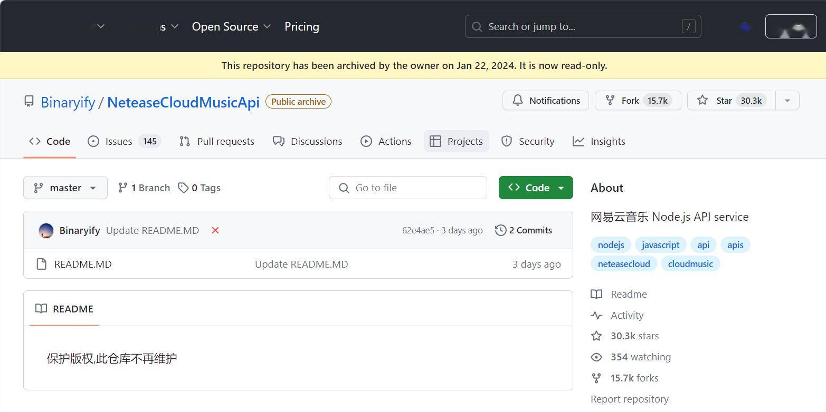Open commit hash 62e4ae5
This screenshot has width=826, height=412.
418,230
